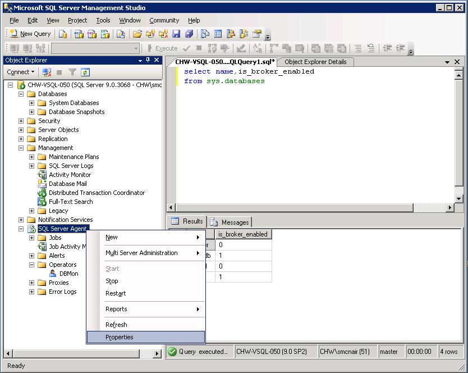Collapse the Management folder
This screenshot has width=468, height=373.
tap(21, 148)
